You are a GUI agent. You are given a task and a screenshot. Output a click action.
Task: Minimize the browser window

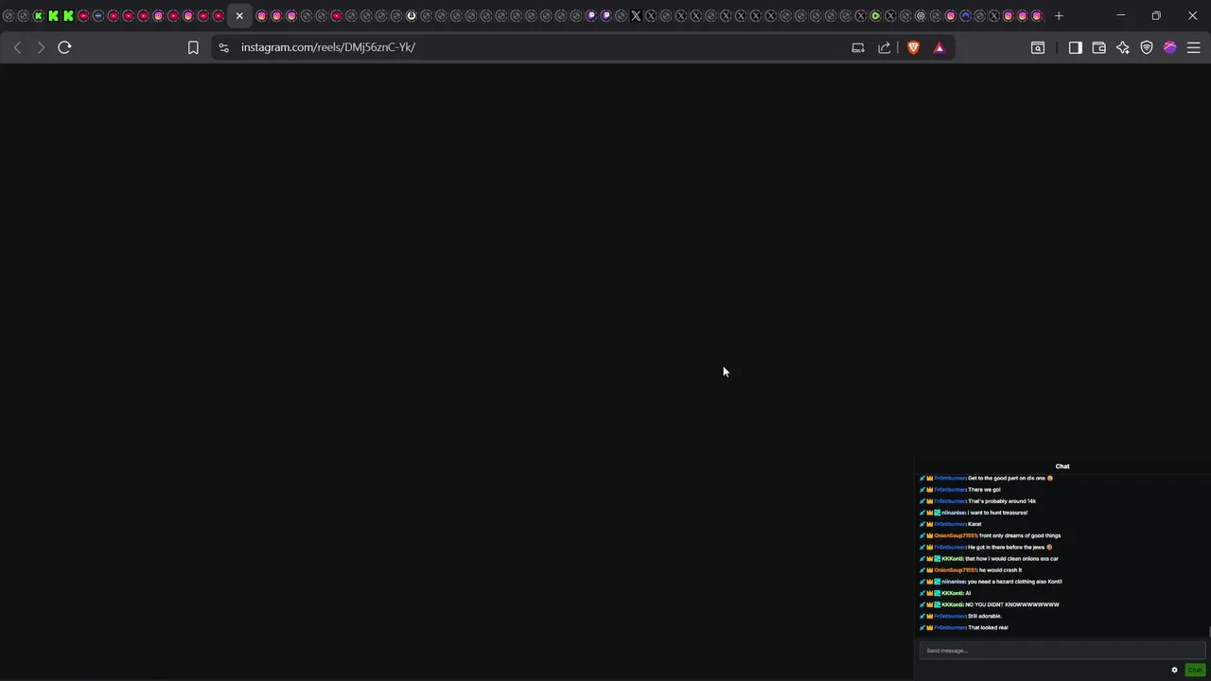point(1120,16)
